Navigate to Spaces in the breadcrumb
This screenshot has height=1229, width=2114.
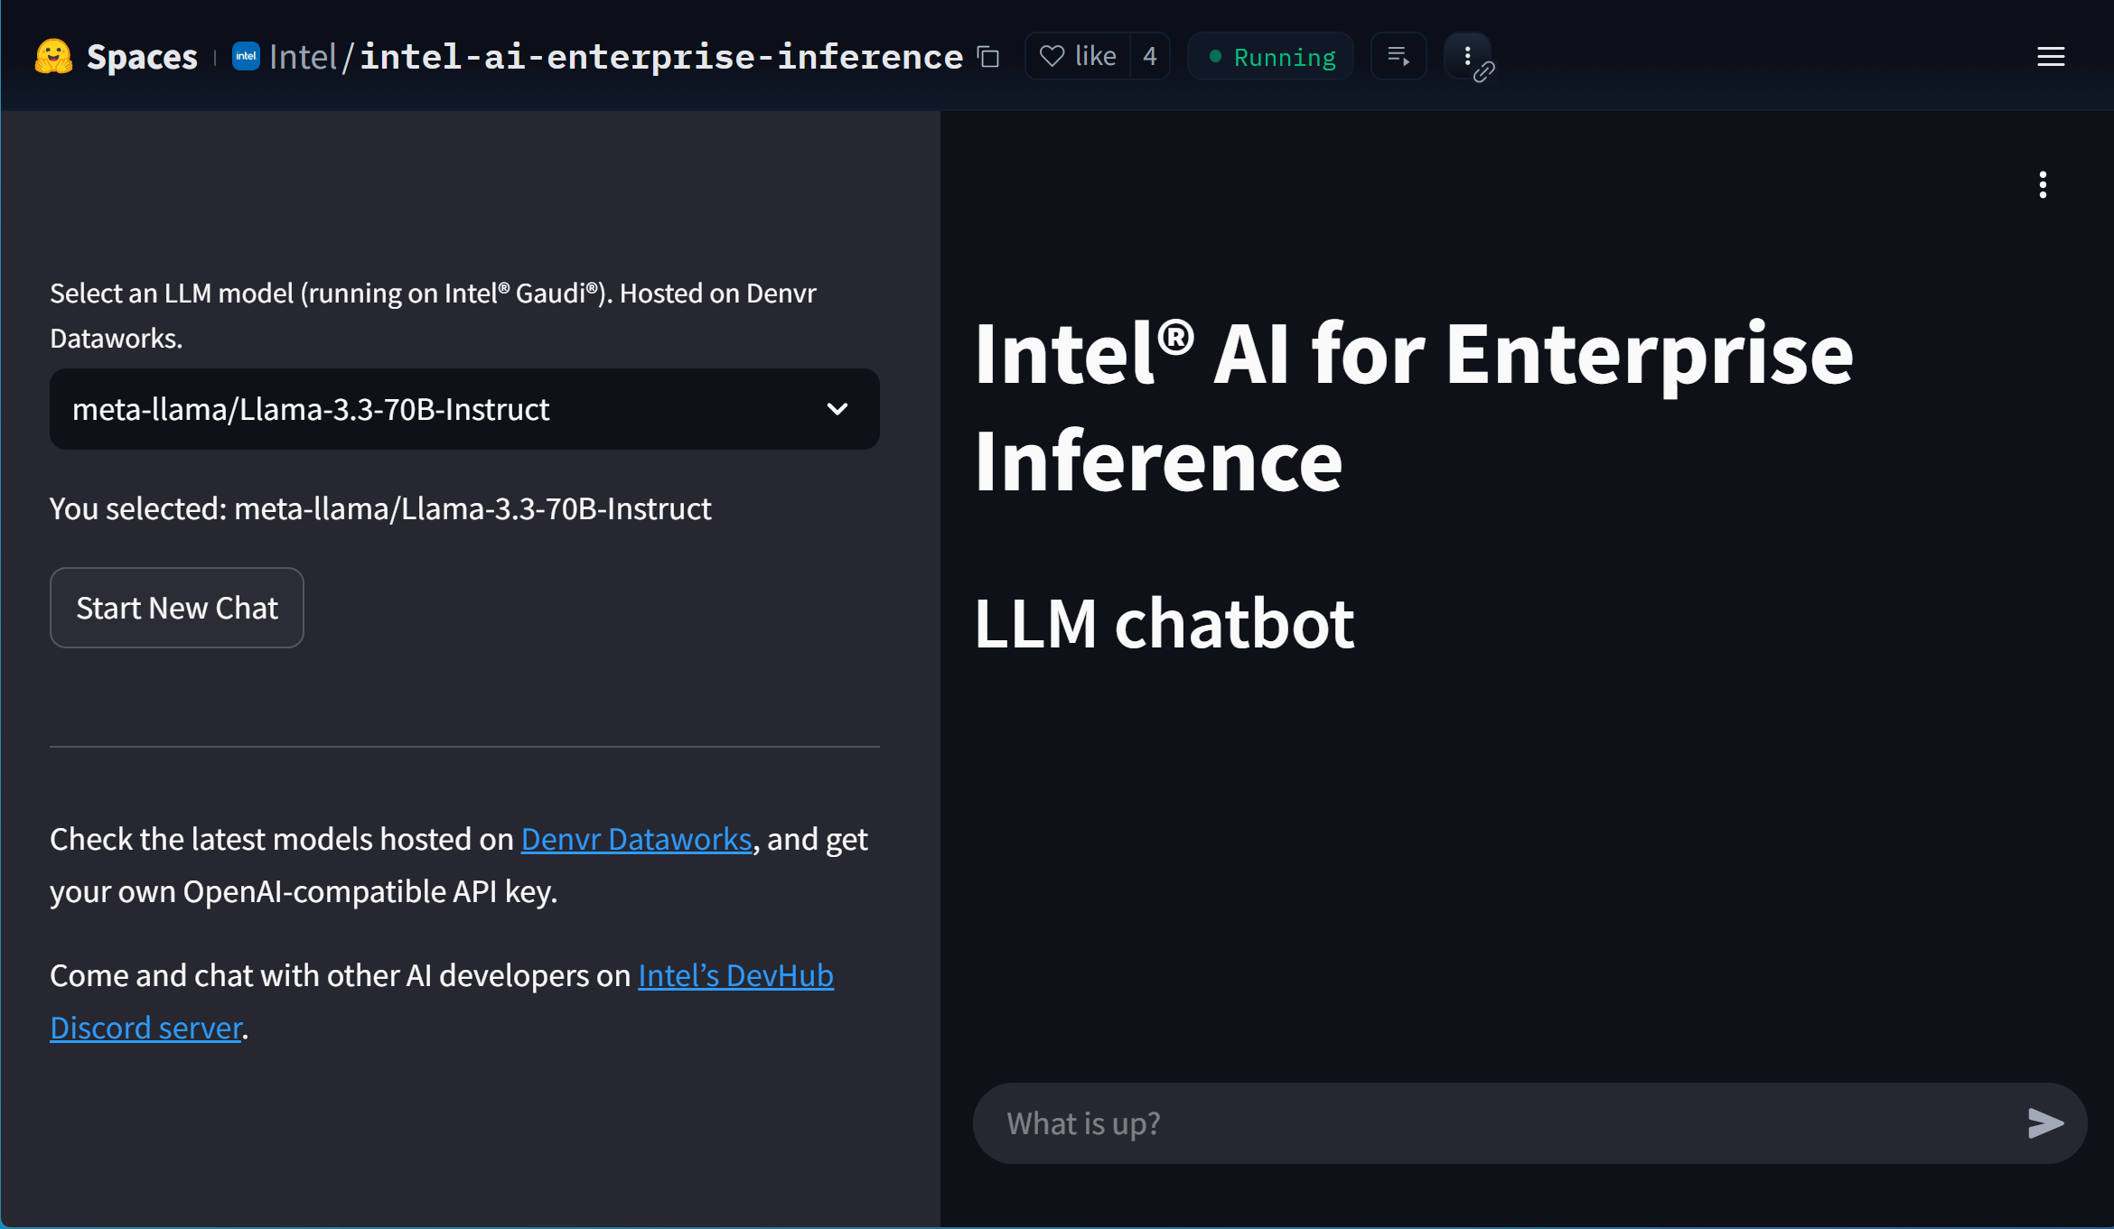tap(142, 55)
